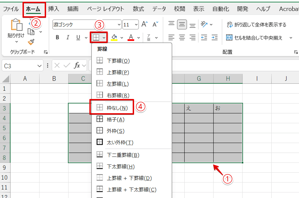Choose 格子(A) from borders menu
This screenshot has width=299, height=198.
point(132,119)
